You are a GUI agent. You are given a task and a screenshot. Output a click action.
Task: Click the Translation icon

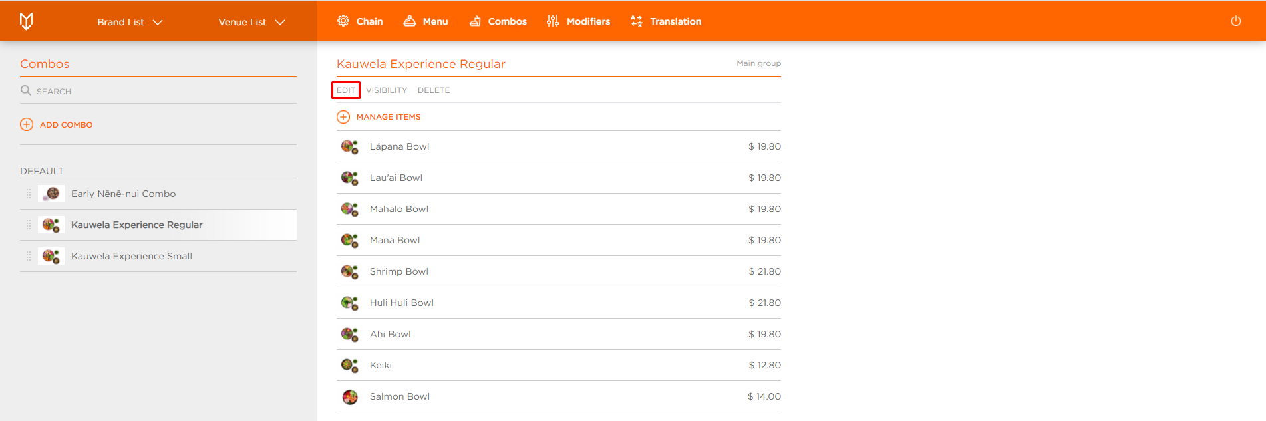coord(637,21)
